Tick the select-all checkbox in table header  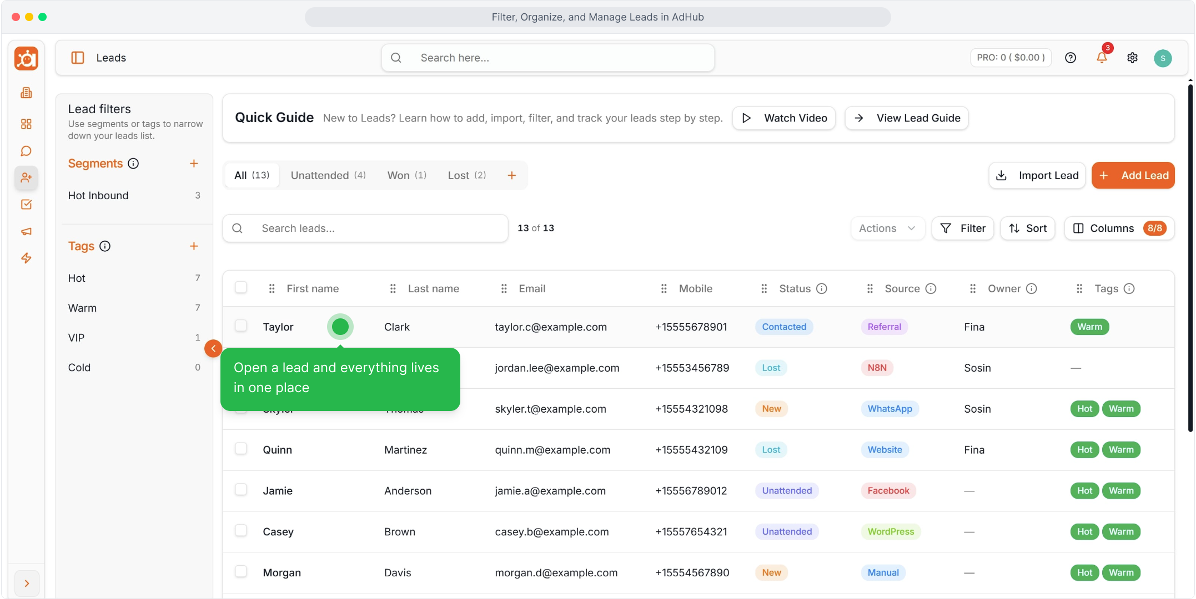pos(241,287)
